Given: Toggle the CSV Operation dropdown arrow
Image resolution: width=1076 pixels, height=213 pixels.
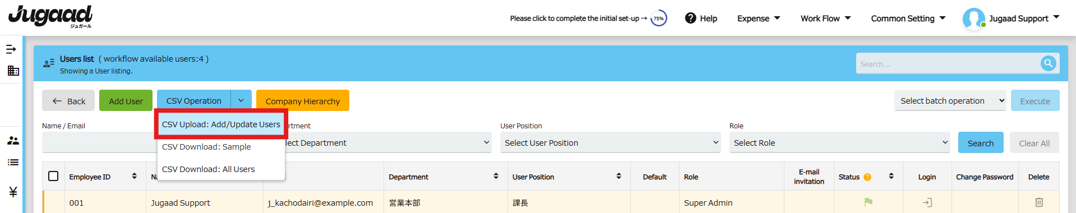Looking at the screenshot, I should [241, 100].
